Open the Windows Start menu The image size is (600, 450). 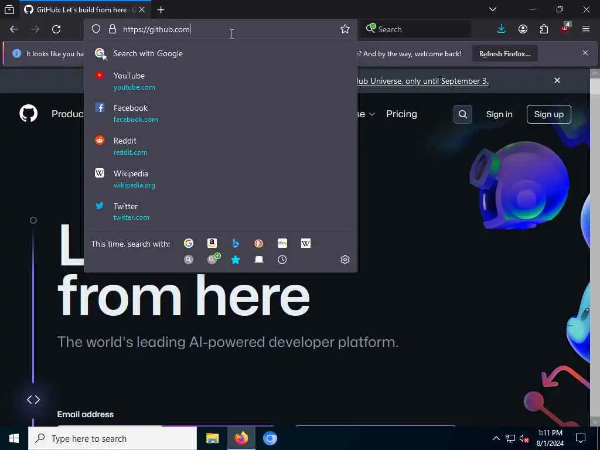pos(14,438)
